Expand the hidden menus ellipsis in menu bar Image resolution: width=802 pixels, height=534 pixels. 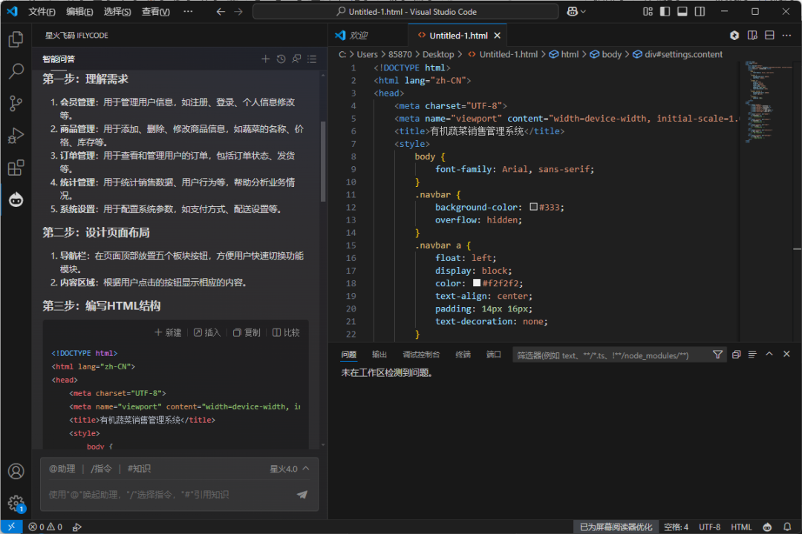tap(188, 11)
